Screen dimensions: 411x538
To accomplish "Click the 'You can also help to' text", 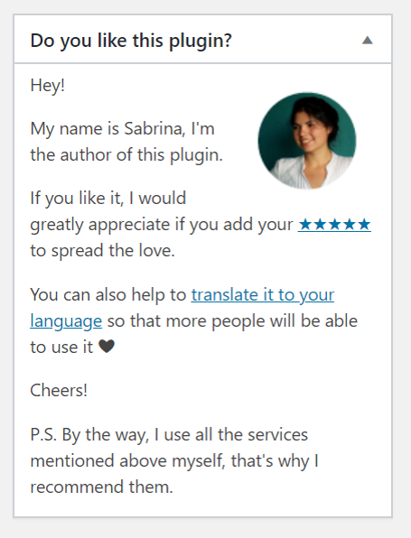I will point(108,295).
